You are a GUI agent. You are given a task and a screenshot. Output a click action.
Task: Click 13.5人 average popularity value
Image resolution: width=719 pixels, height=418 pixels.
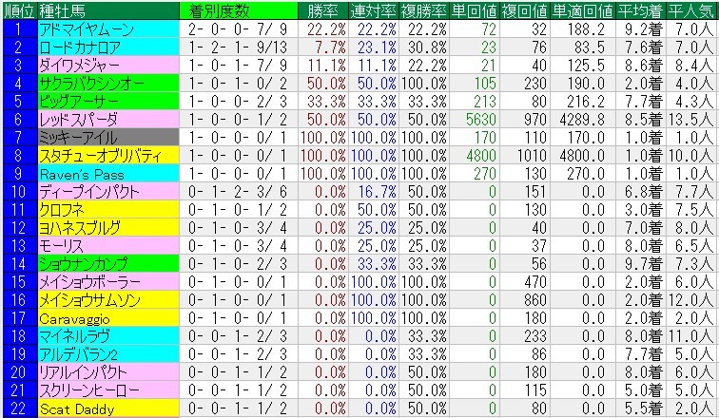click(693, 120)
